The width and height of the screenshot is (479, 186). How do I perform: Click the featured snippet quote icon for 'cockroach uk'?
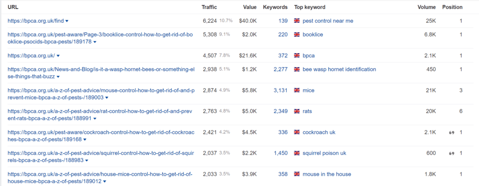pyautogui.click(x=451, y=132)
